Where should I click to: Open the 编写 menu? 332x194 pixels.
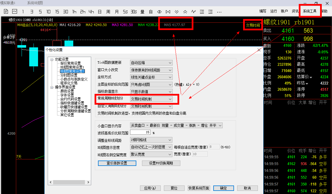(263, 11)
